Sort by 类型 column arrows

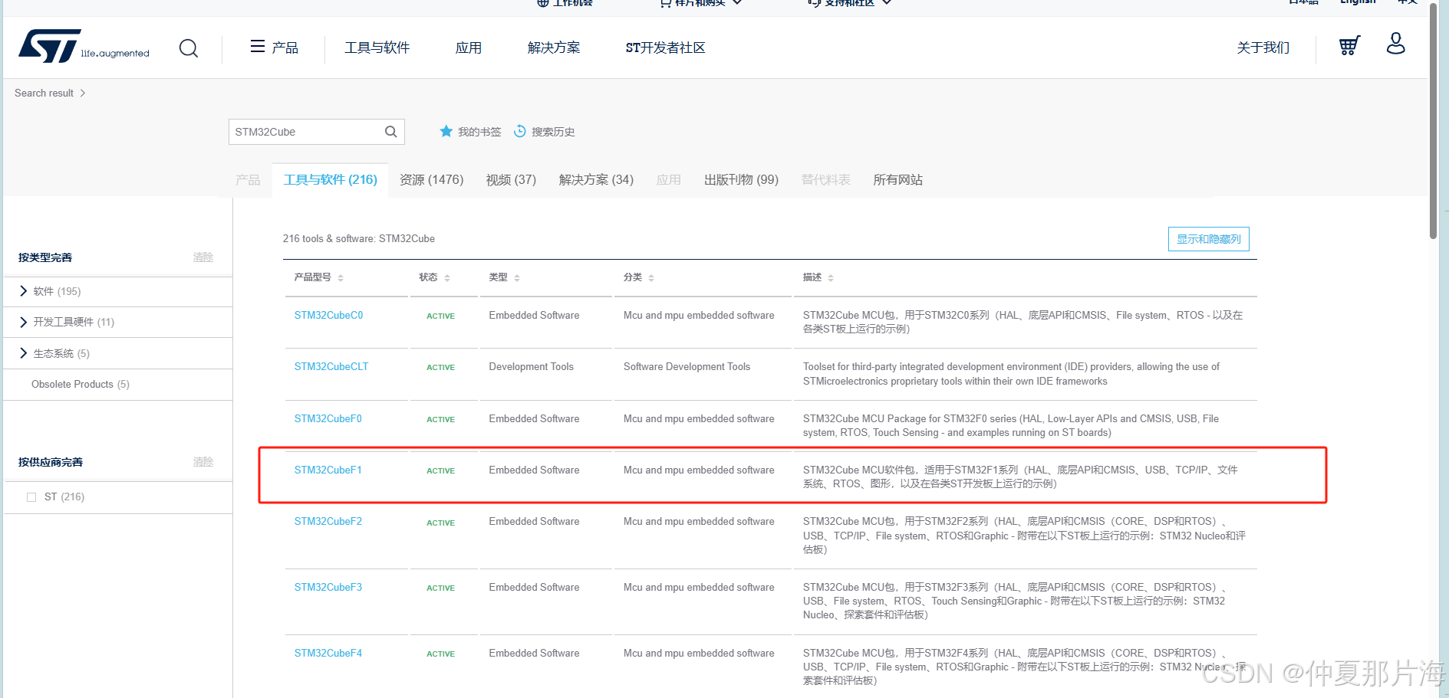pos(517,278)
